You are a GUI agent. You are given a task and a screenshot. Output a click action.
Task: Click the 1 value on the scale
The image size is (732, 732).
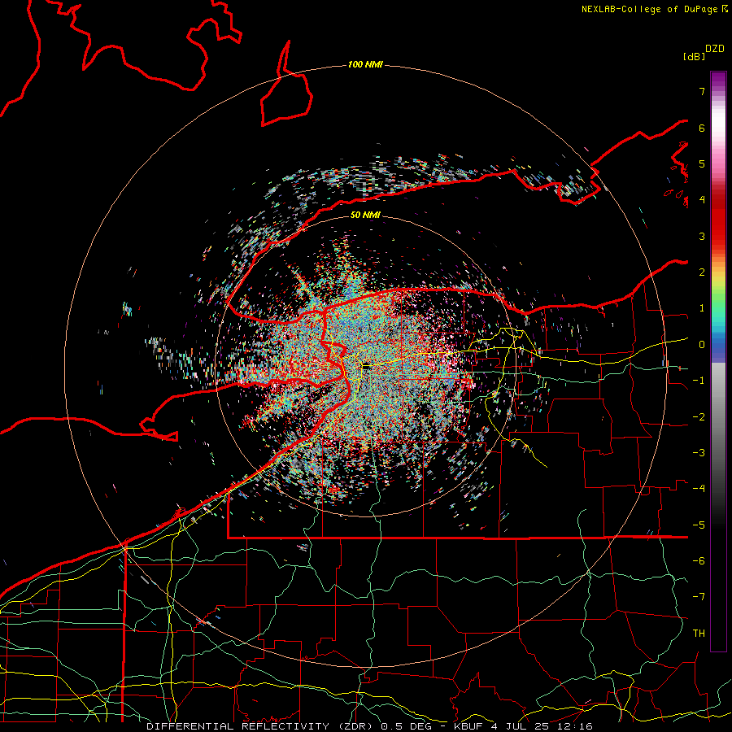click(702, 308)
